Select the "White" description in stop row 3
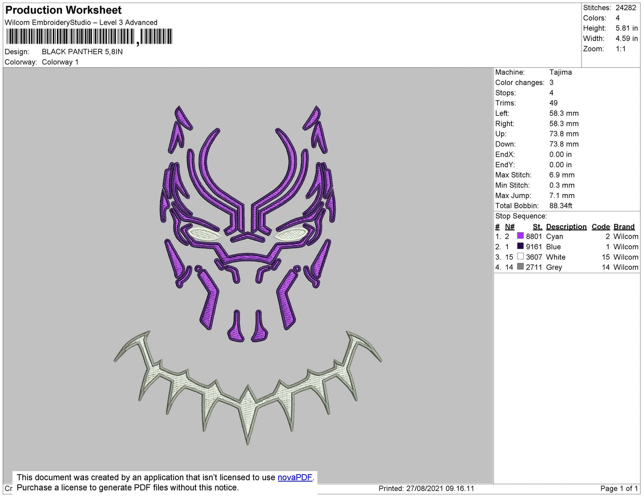 coord(556,257)
